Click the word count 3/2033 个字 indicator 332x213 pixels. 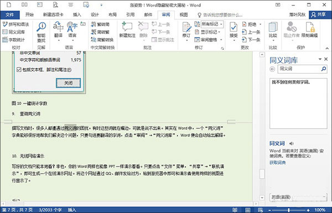pos(50,210)
